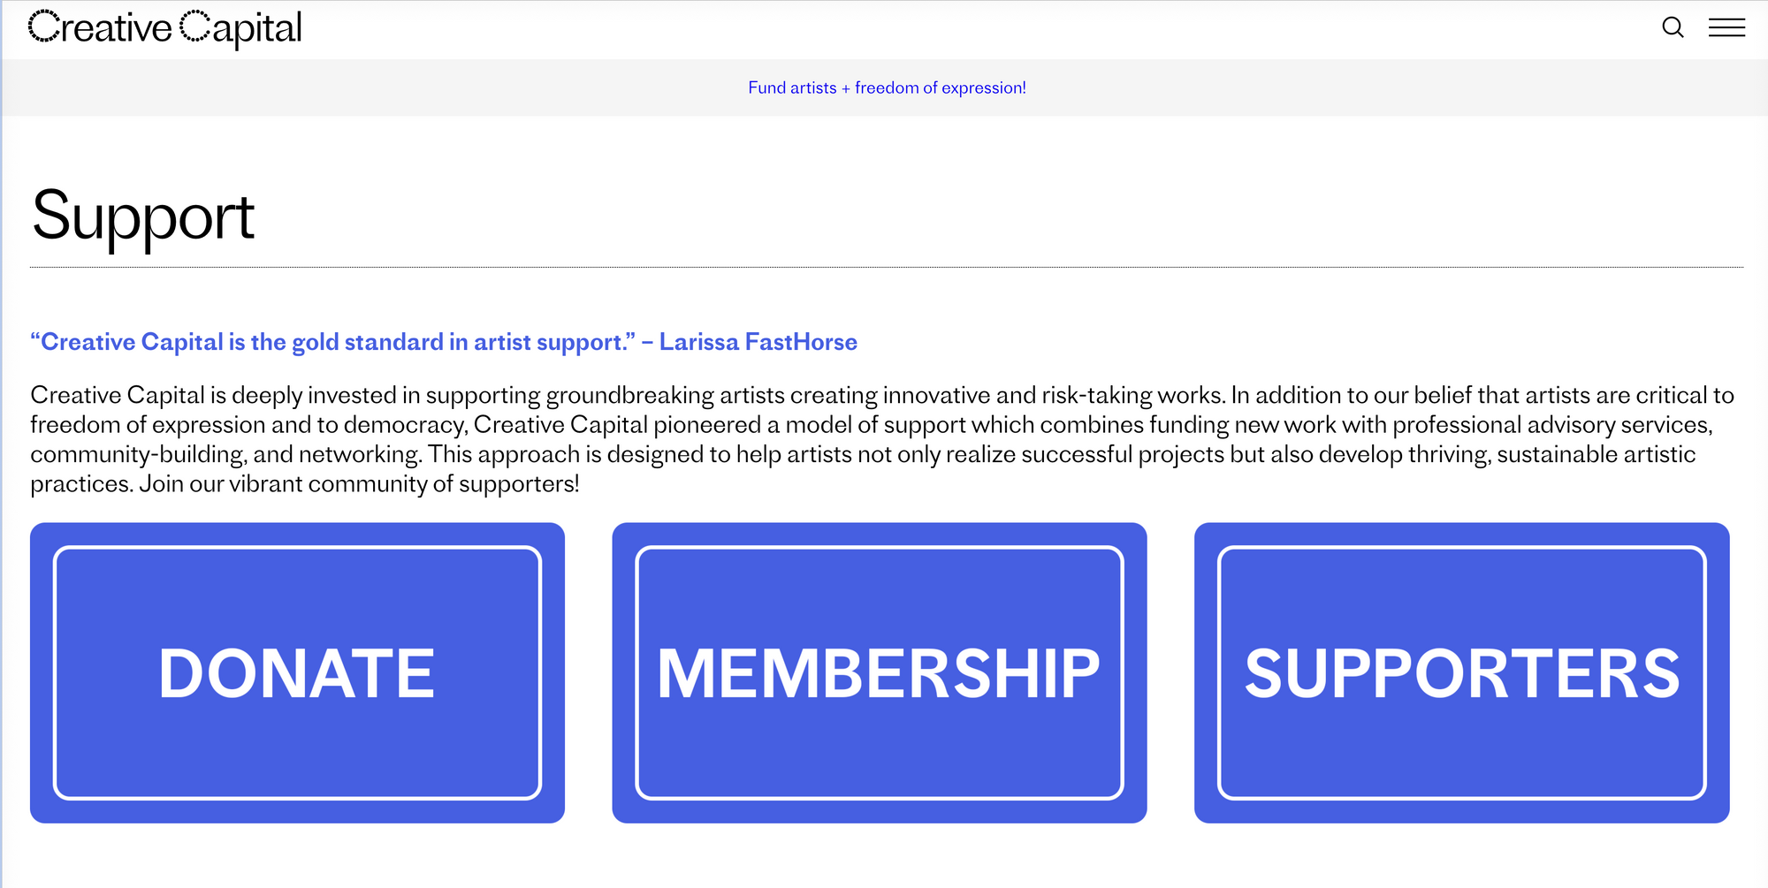The image size is (1768, 888).
Task: Click "Join our vibrant community of supporters!" sentence
Action: (x=359, y=484)
